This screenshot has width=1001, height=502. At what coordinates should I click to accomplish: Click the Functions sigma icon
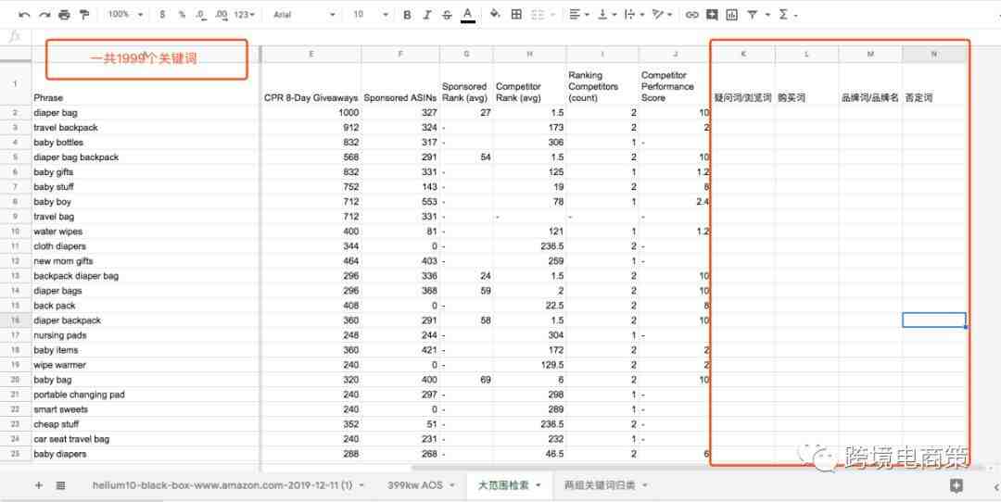point(784,15)
